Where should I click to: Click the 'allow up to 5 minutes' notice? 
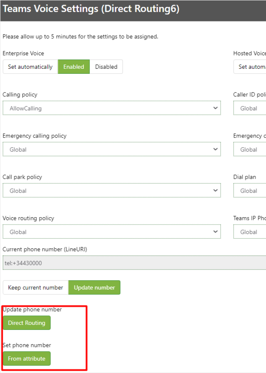point(80,37)
